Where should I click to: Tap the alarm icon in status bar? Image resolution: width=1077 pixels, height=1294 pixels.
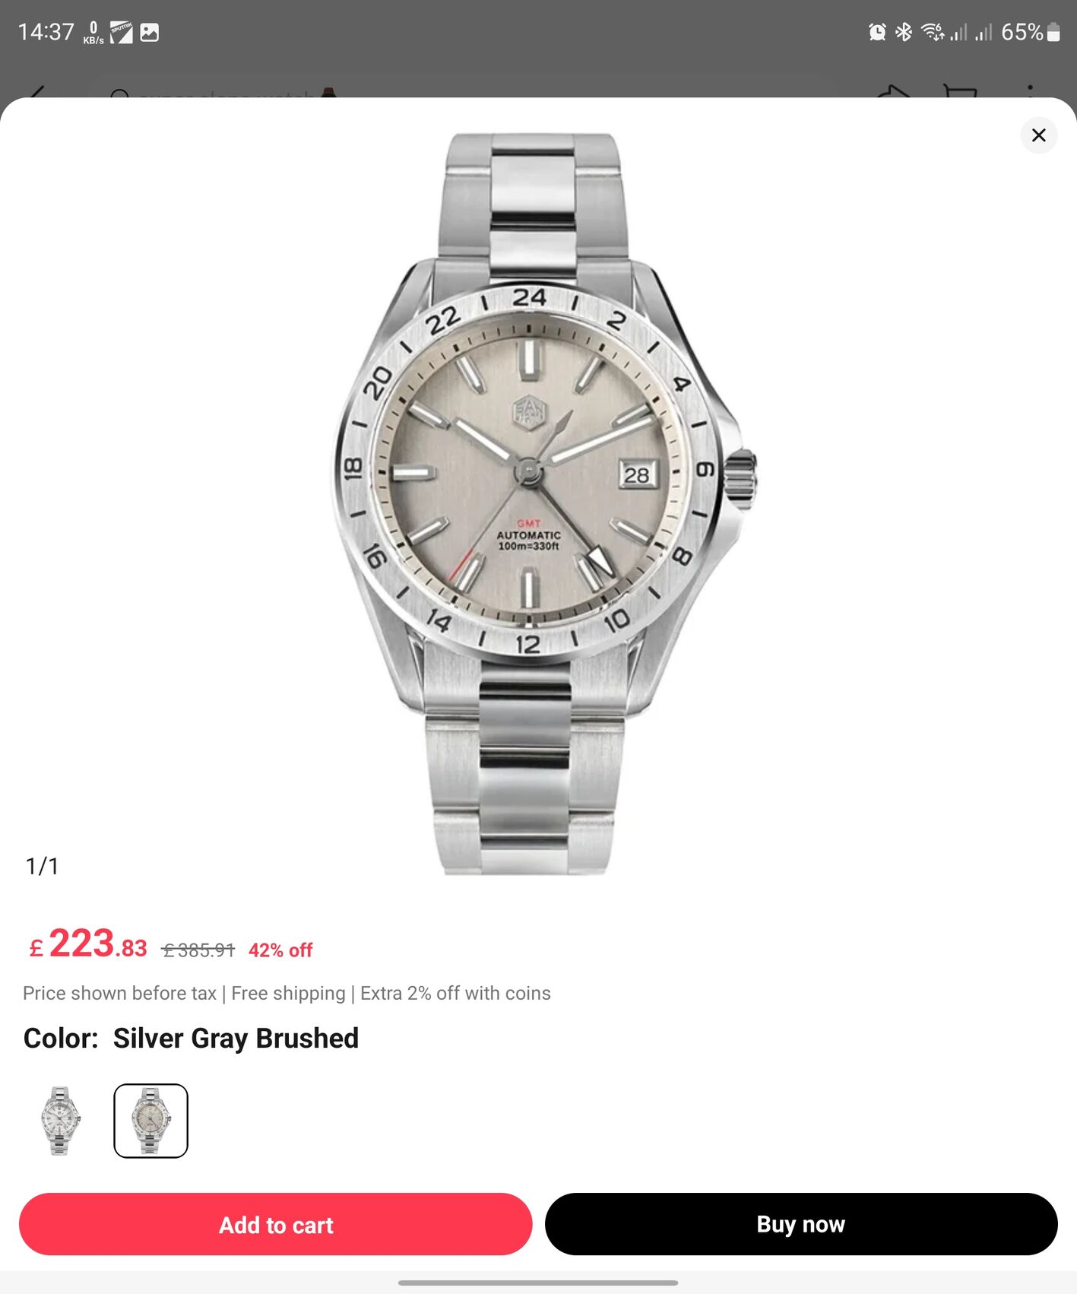[877, 32]
